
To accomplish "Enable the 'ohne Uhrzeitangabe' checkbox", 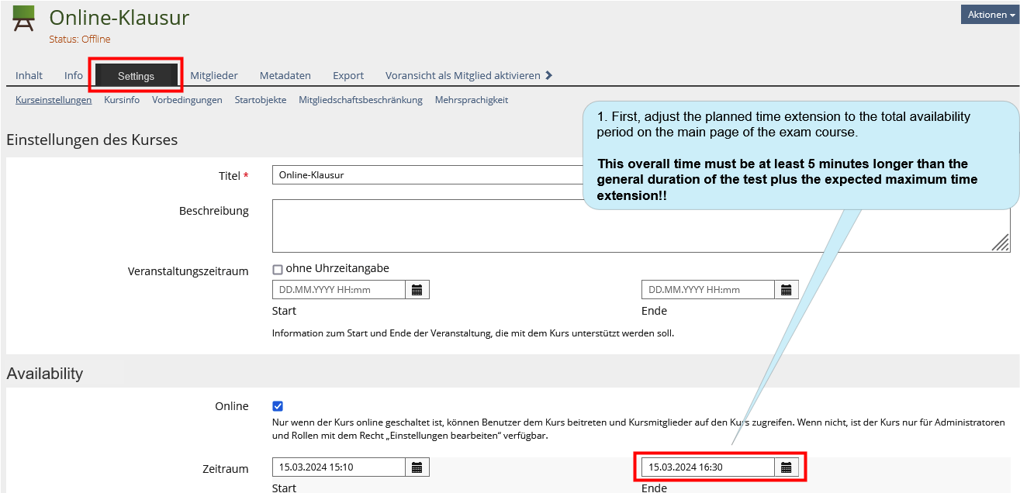I will pos(278,270).
